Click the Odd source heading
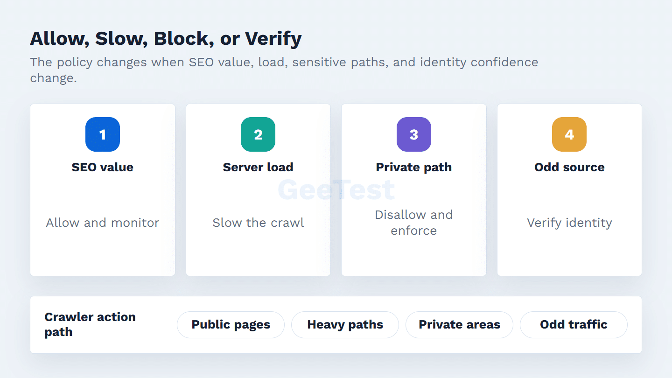 pyautogui.click(x=569, y=167)
